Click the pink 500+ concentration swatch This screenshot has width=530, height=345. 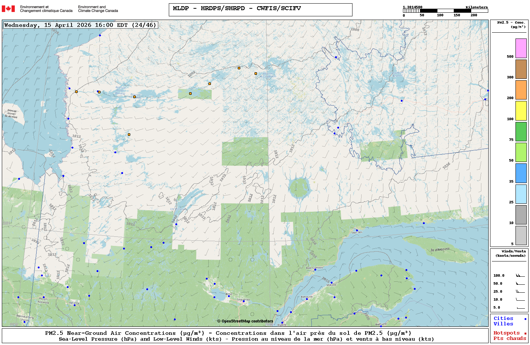click(521, 48)
